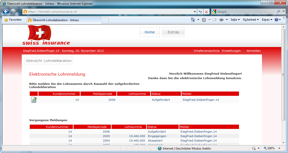Refresh the page using the reload icon
The width and height of the screenshot is (288, 153).
point(200,11)
